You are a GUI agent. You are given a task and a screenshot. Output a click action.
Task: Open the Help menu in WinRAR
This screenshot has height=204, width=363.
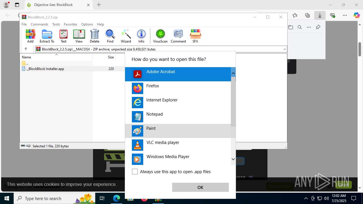[100, 24]
